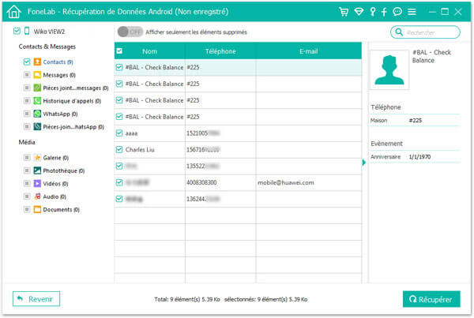Turn on show deleted items only switch
Viewport: 474px width, 318px height.
pyautogui.click(x=130, y=32)
